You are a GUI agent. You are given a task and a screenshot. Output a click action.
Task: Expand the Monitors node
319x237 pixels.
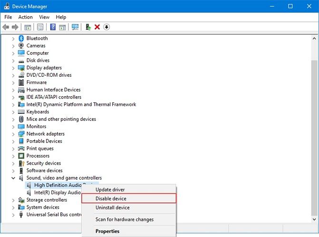point(13,127)
